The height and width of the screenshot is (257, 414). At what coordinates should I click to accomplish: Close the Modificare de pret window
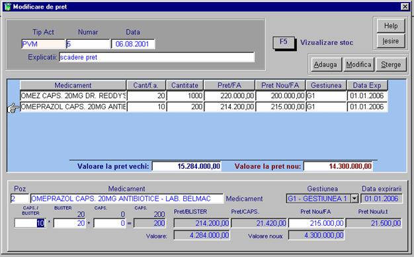405,7
